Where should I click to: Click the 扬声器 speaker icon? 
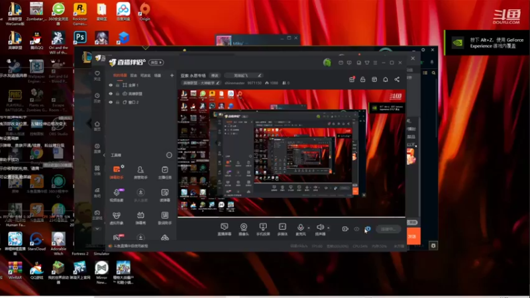(320, 227)
